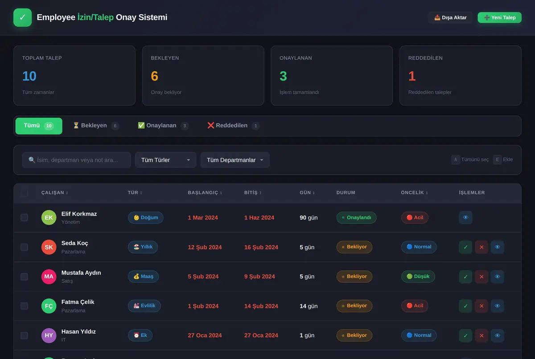Tick the checkbox for Mustafa Aydın
The width and height of the screenshot is (535, 359).
click(x=24, y=277)
